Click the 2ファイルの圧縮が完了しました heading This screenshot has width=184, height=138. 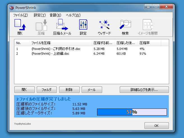point(44,99)
